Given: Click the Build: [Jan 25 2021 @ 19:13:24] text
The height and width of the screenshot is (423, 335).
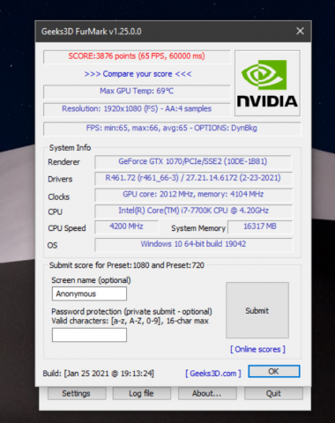Looking at the screenshot, I should click(98, 374).
